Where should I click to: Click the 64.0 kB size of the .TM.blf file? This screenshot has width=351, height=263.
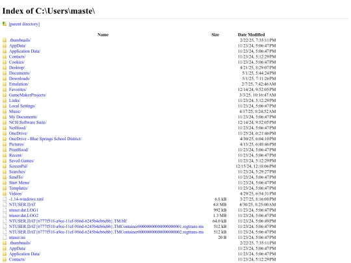[220, 221]
